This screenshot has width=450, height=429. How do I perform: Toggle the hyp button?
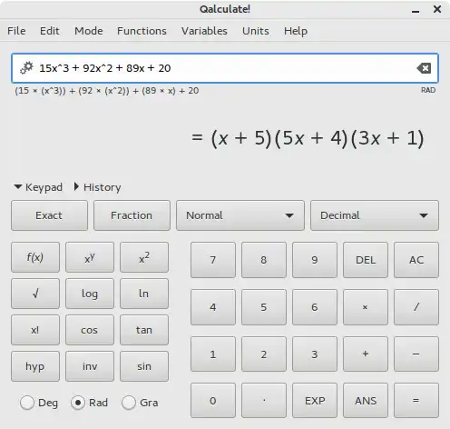pos(35,366)
